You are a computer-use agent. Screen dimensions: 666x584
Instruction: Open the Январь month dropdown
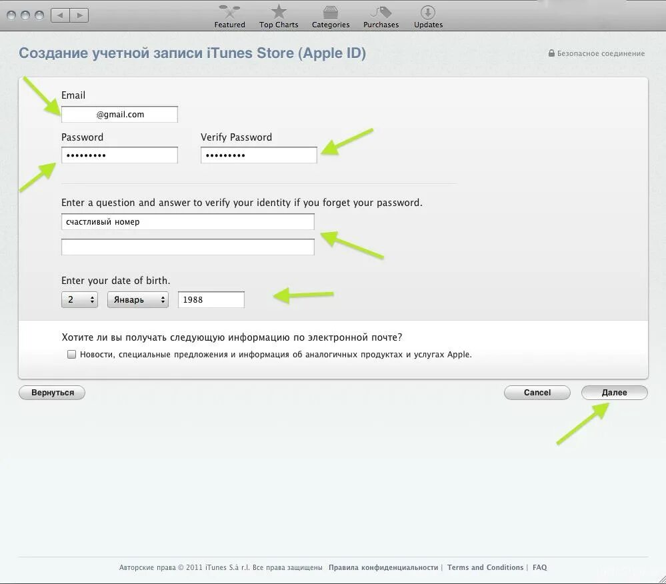[137, 299]
